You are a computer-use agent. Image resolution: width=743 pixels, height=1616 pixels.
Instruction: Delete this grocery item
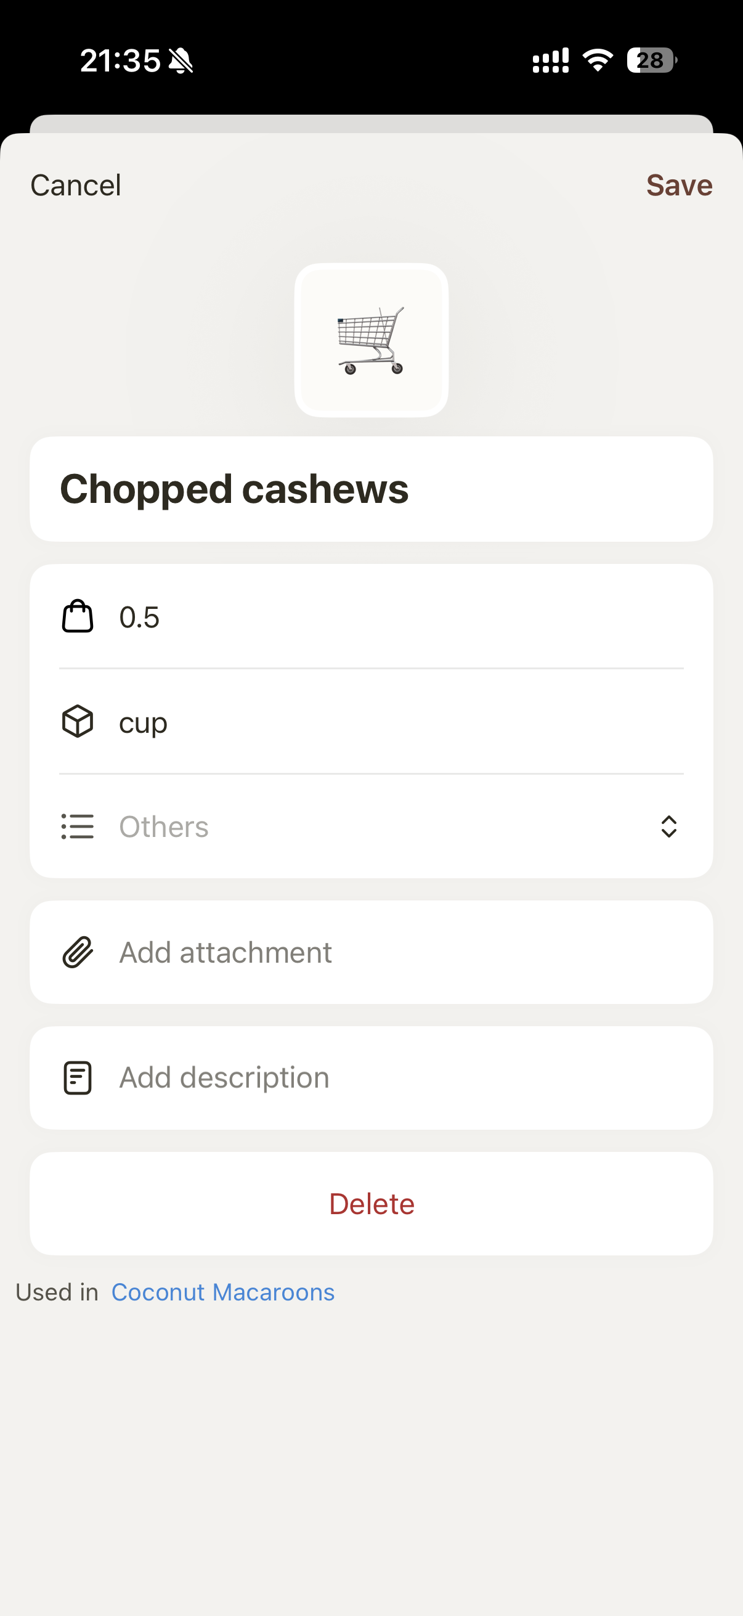point(371,1203)
